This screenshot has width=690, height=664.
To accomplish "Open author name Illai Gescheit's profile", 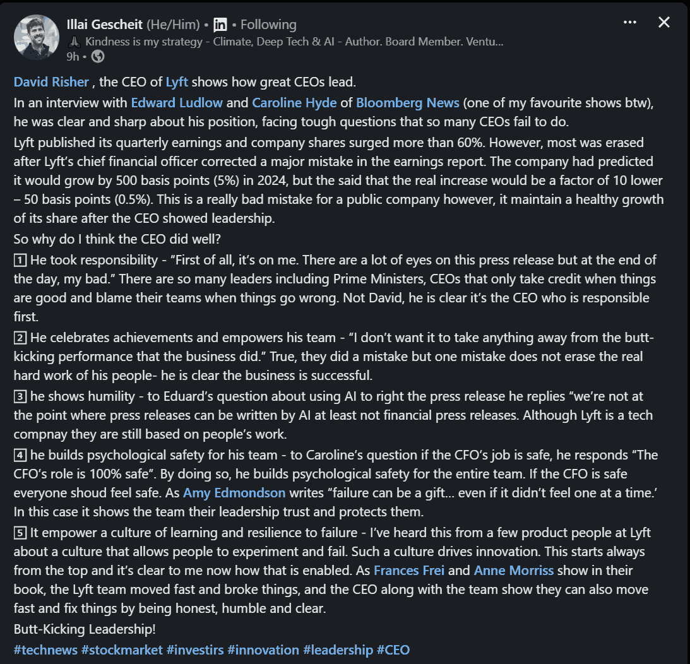I will click(105, 25).
